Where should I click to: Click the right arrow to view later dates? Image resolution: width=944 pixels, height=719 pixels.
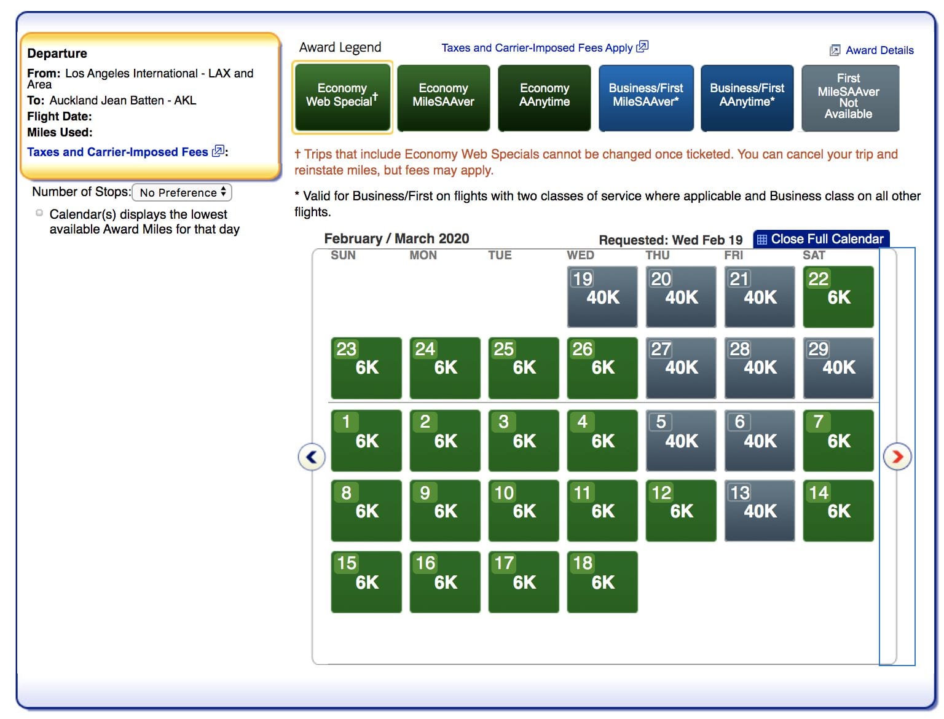click(x=899, y=457)
